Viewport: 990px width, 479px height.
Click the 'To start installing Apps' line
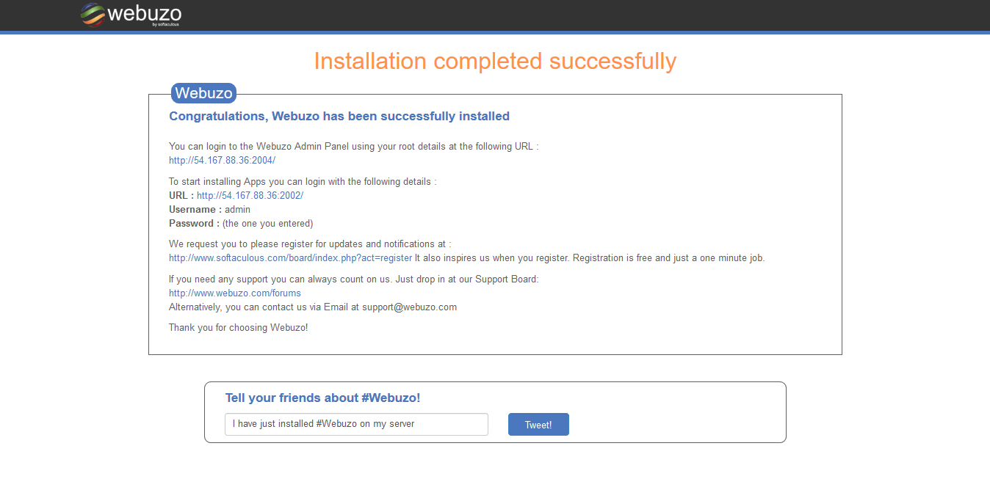click(303, 181)
